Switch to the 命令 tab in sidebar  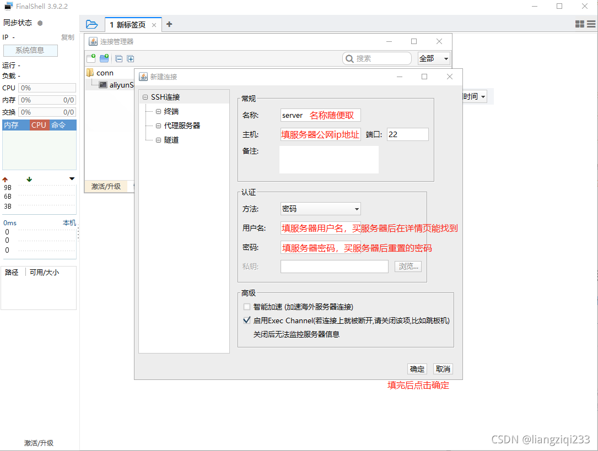pyautogui.click(x=62, y=125)
